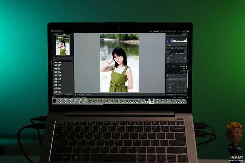Click the histogram graph

[x=177, y=39]
